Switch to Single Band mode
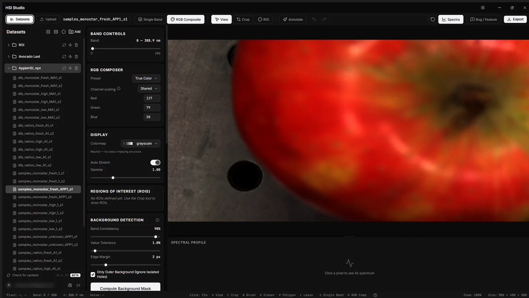This screenshot has width=529, height=298. tap(150, 20)
